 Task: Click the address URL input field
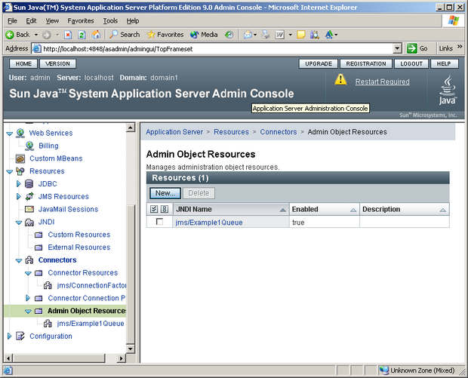tap(217, 48)
